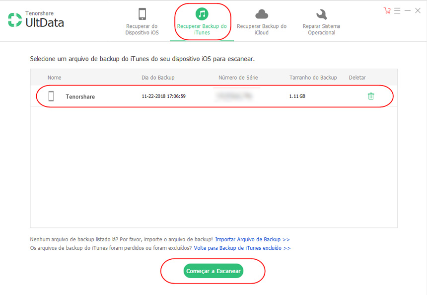Click the green iTunes music note icon

(202, 13)
